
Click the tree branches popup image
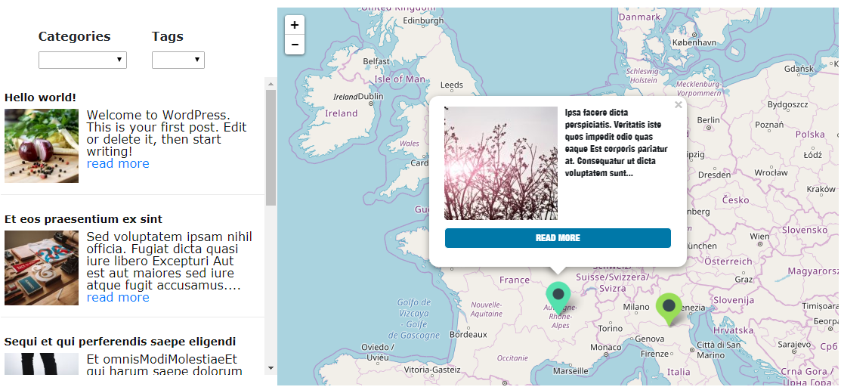coord(501,163)
